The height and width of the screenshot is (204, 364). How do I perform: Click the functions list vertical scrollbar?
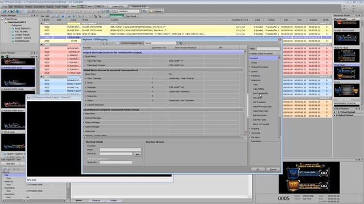(279, 97)
